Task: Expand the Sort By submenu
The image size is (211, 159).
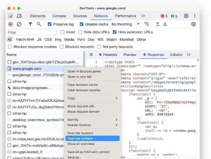Action: pos(92,120)
